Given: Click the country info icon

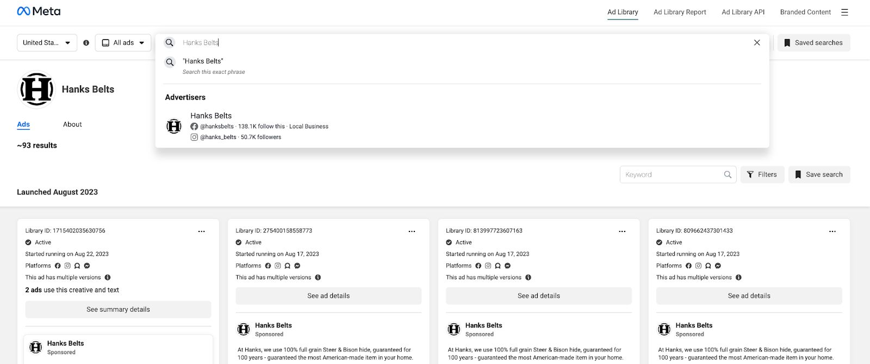Looking at the screenshot, I should pyautogui.click(x=86, y=43).
